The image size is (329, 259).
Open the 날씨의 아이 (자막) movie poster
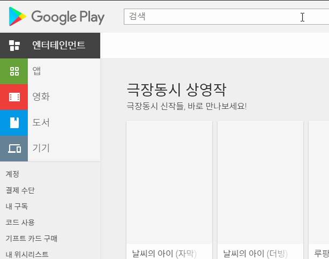(x=169, y=182)
